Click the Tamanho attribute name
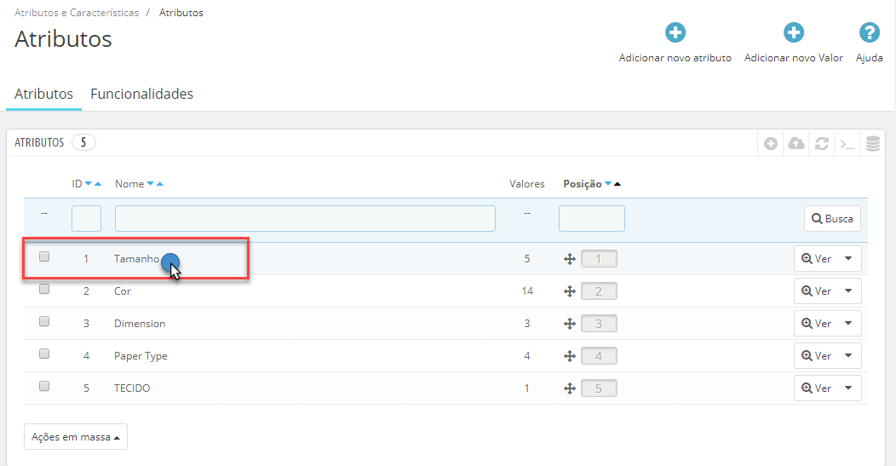Screen dimensions: 896x466 136,259
